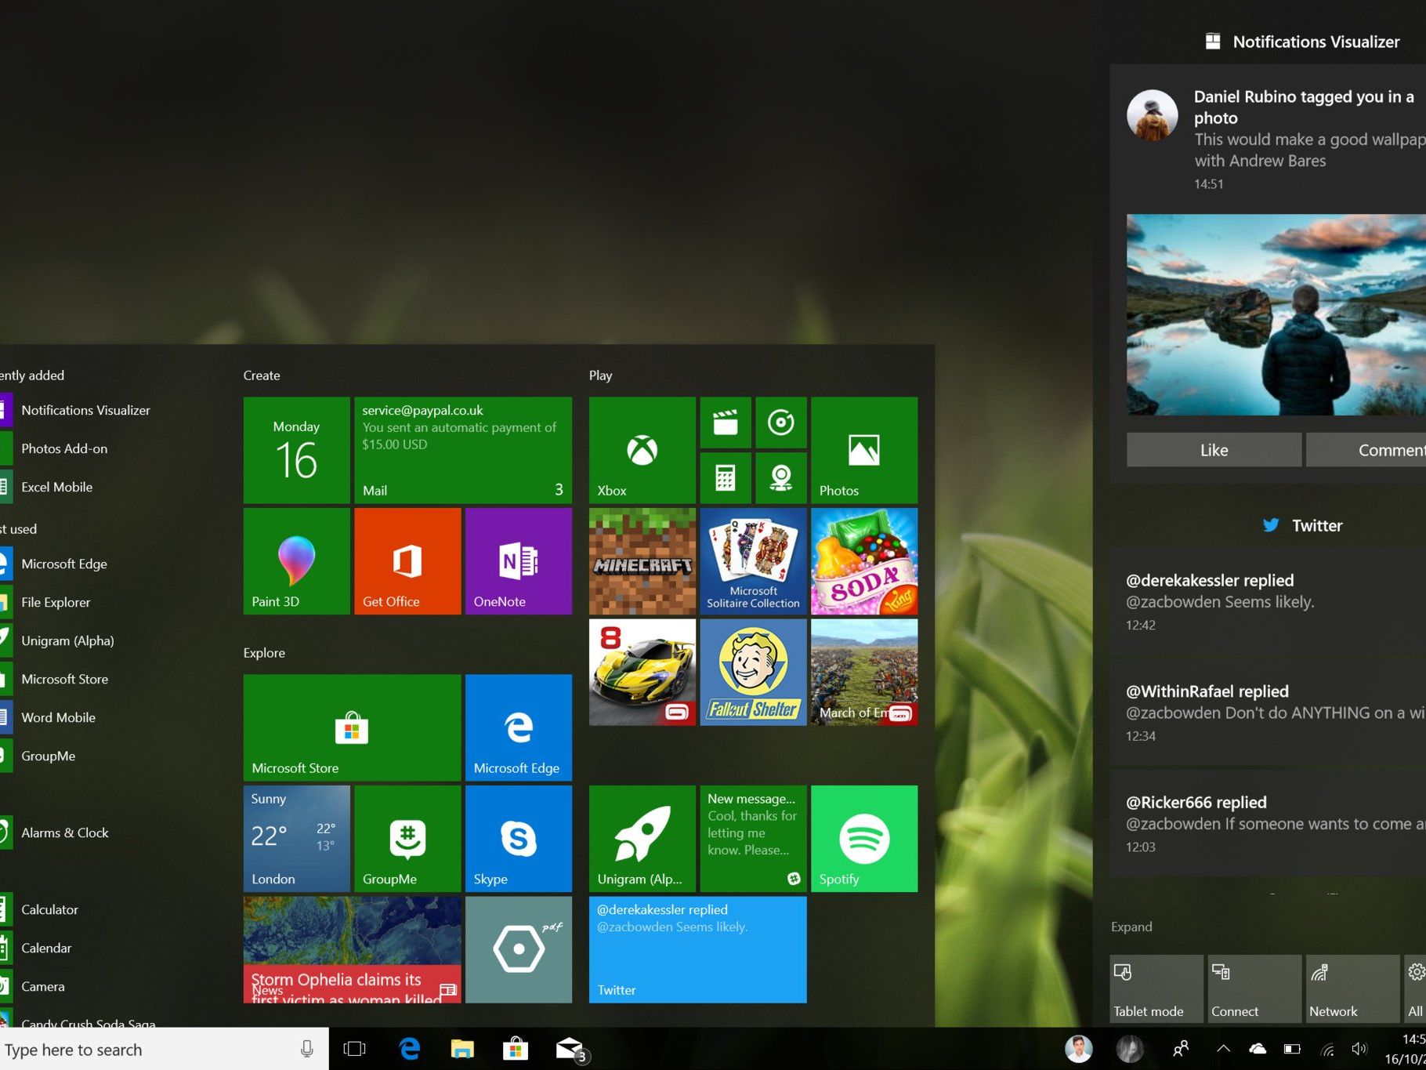Viewport: 1426px width, 1070px height.
Task: Open Excel Mobile from app list
Action: coord(56,487)
